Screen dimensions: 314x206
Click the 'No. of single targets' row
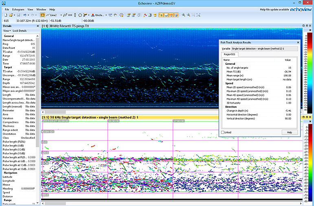pyautogui.click(x=259, y=68)
